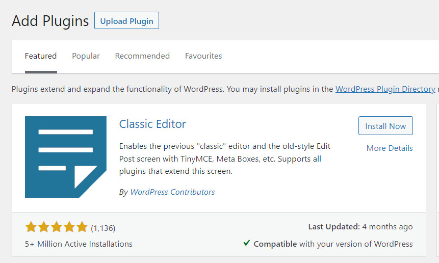Click the 'Last Updated: 4 months ago' text

tap(360, 227)
